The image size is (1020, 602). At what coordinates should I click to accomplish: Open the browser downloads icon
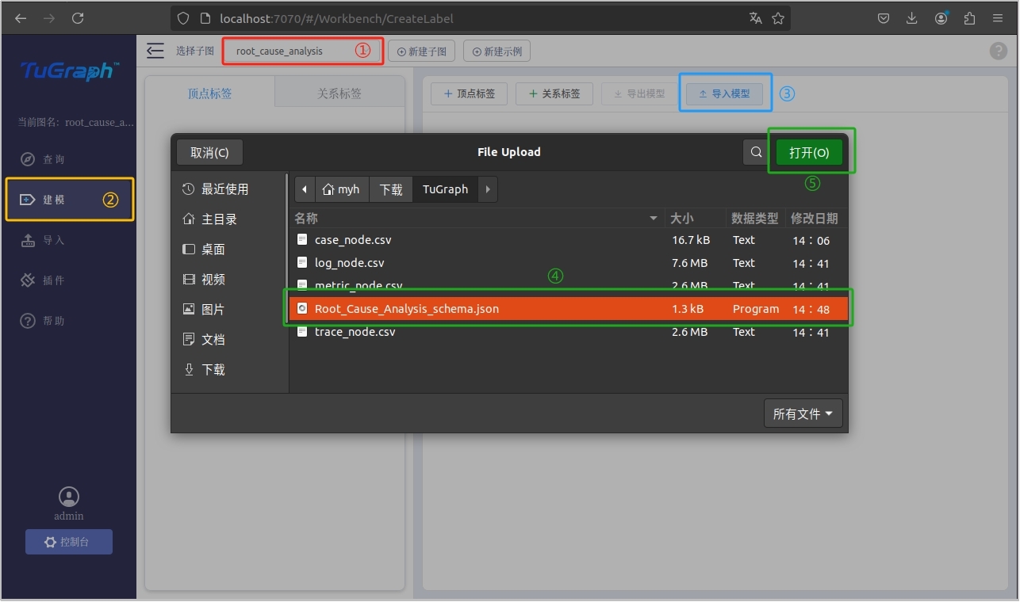912,18
